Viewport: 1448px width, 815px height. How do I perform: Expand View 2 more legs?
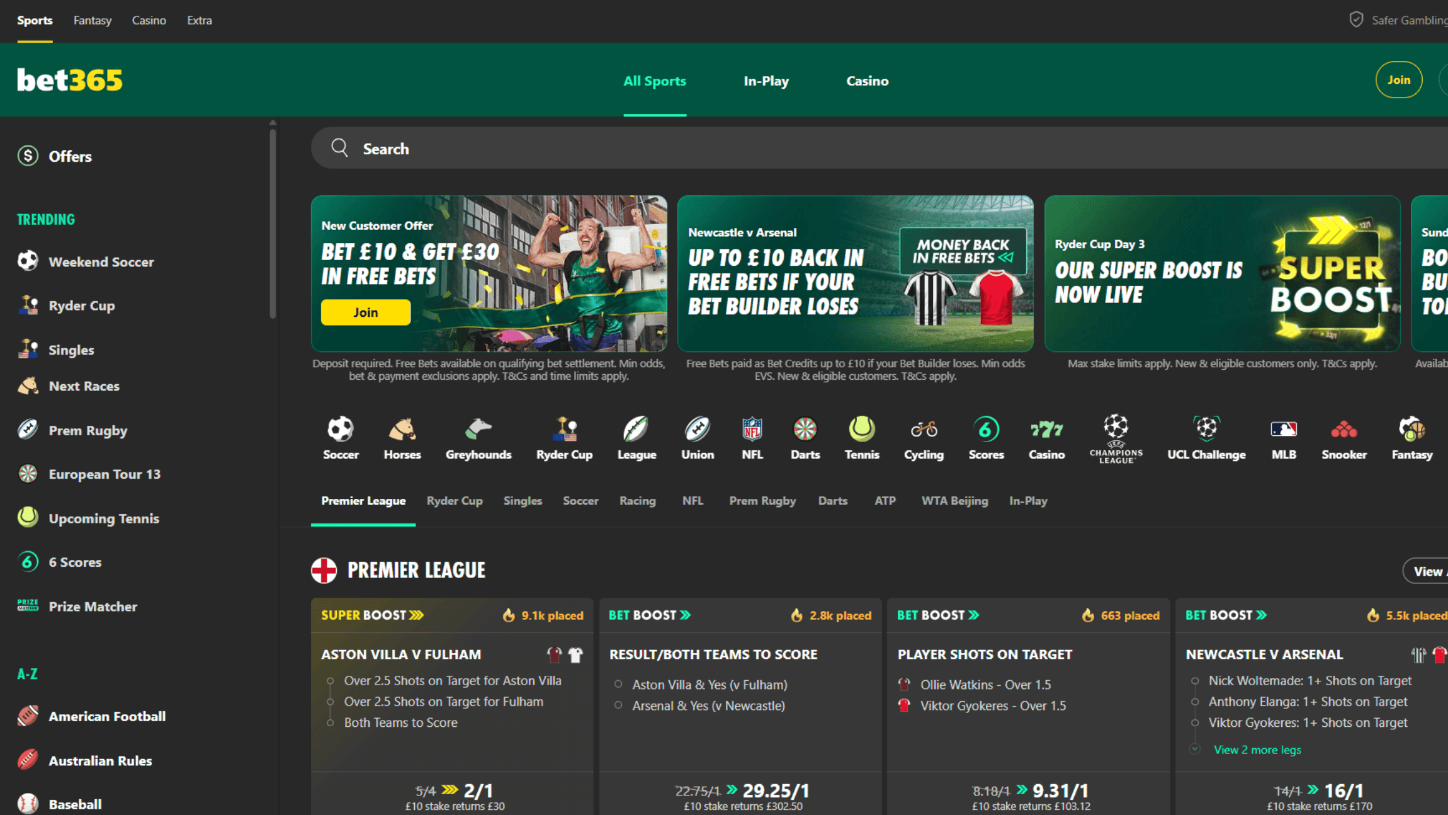click(x=1257, y=749)
